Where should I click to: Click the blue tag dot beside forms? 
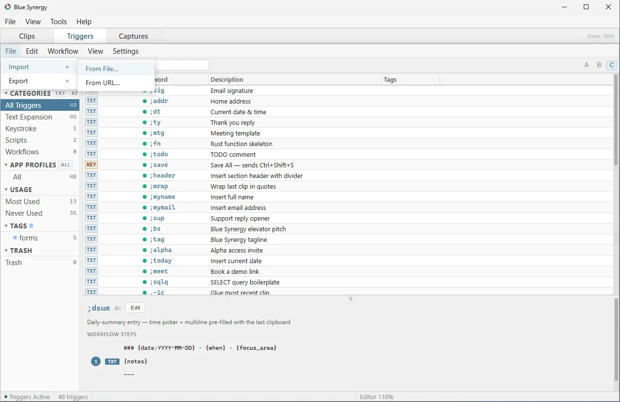(15, 238)
